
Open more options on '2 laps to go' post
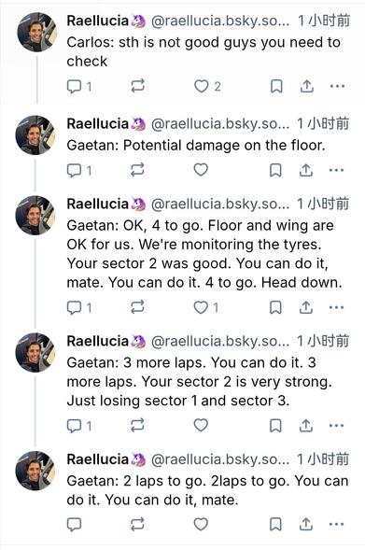pos(337,525)
